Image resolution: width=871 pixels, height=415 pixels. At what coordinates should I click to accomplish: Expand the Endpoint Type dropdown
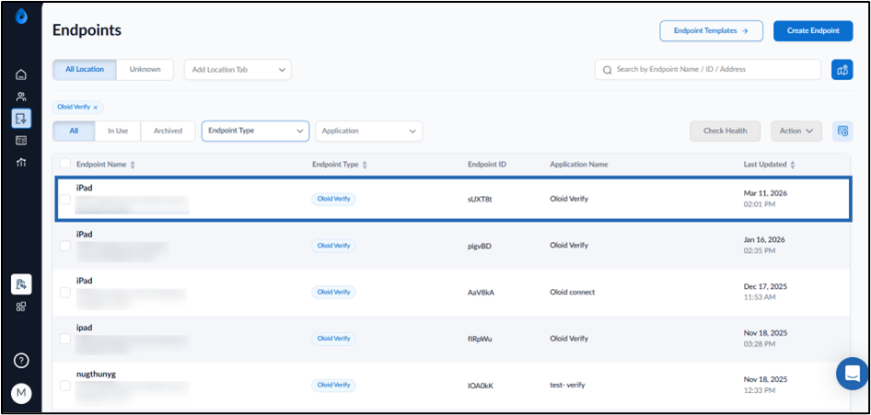pyautogui.click(x=256, y=131)
